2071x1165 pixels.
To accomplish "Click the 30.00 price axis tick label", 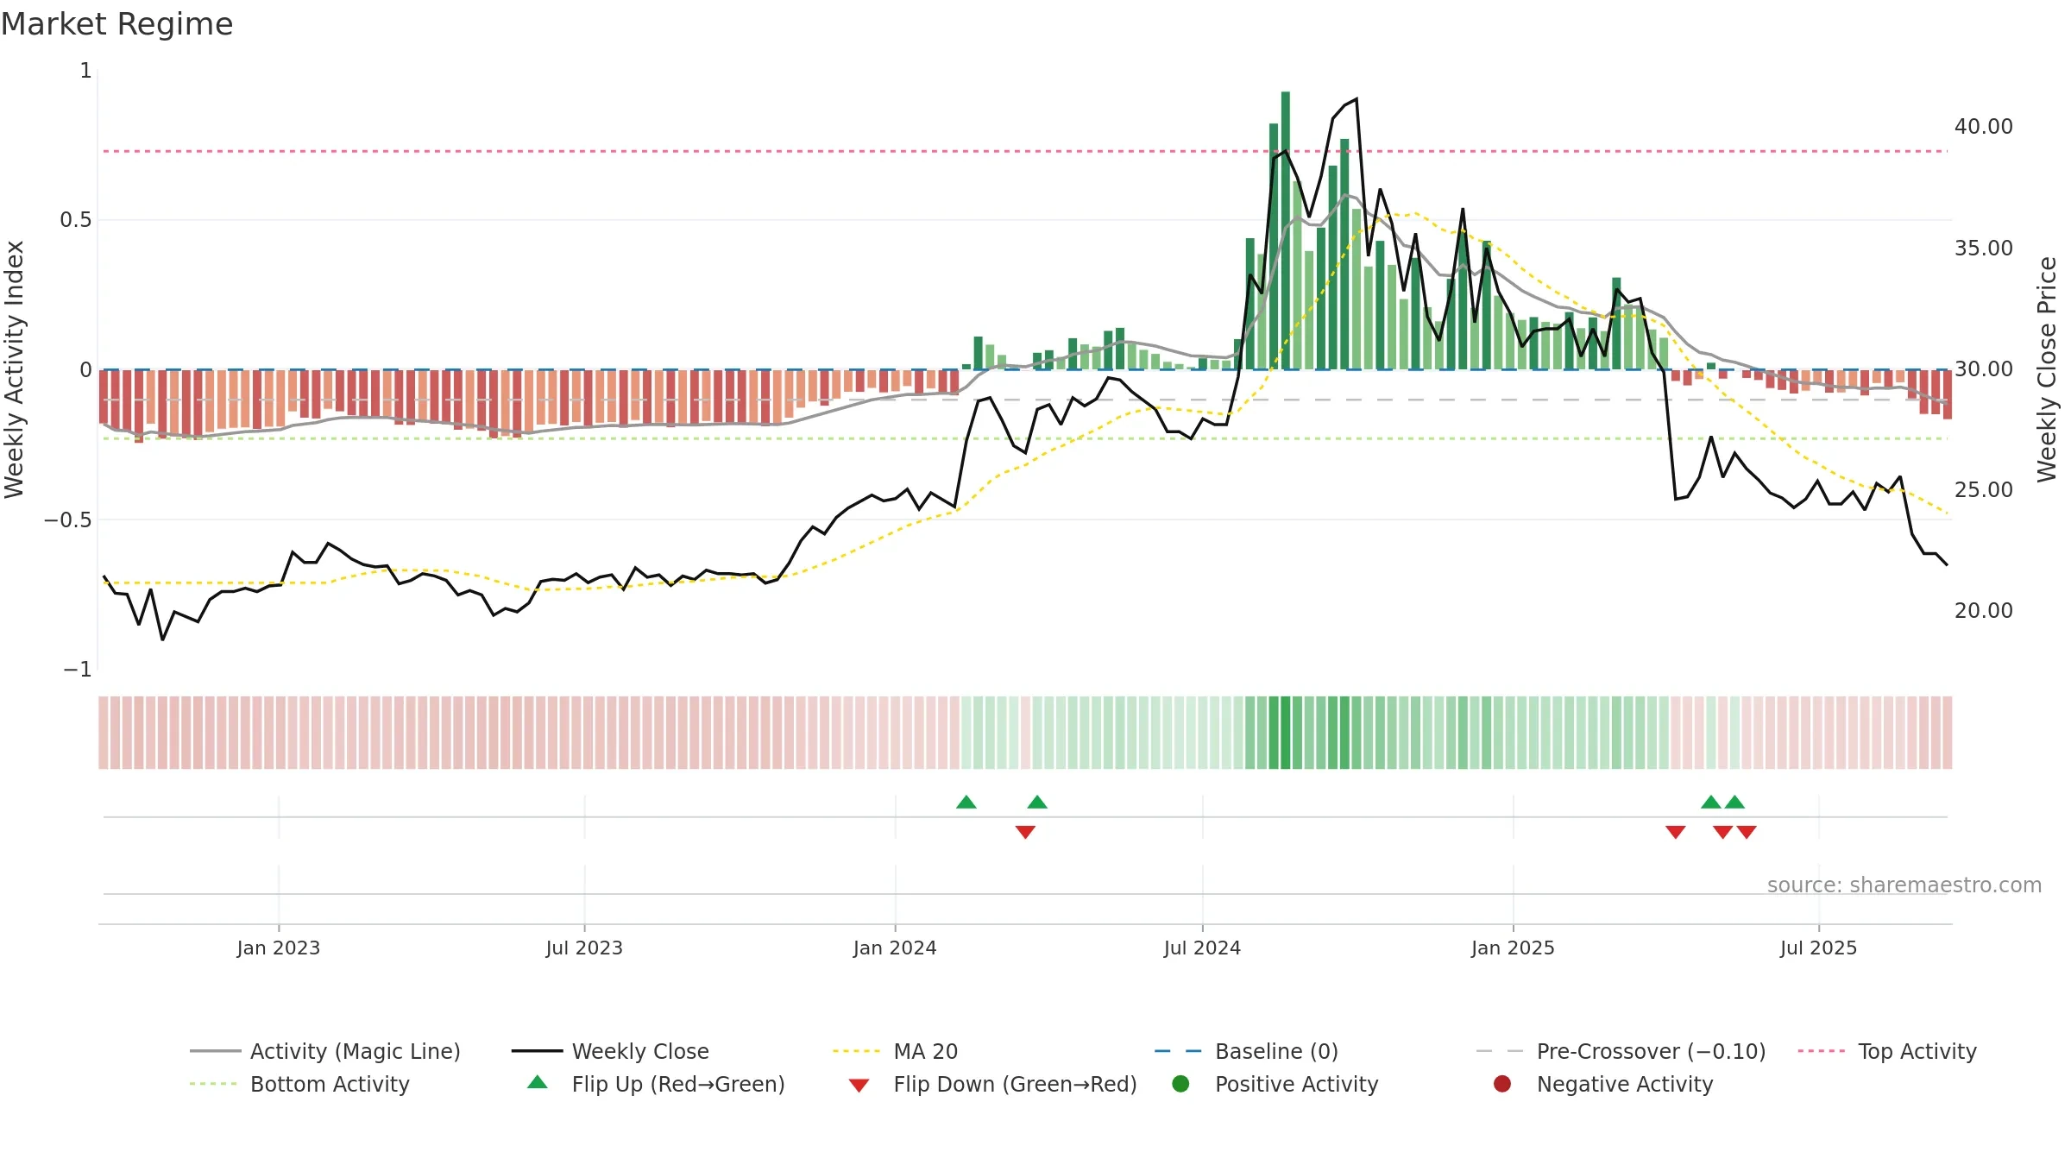I will pos(1984,369).
